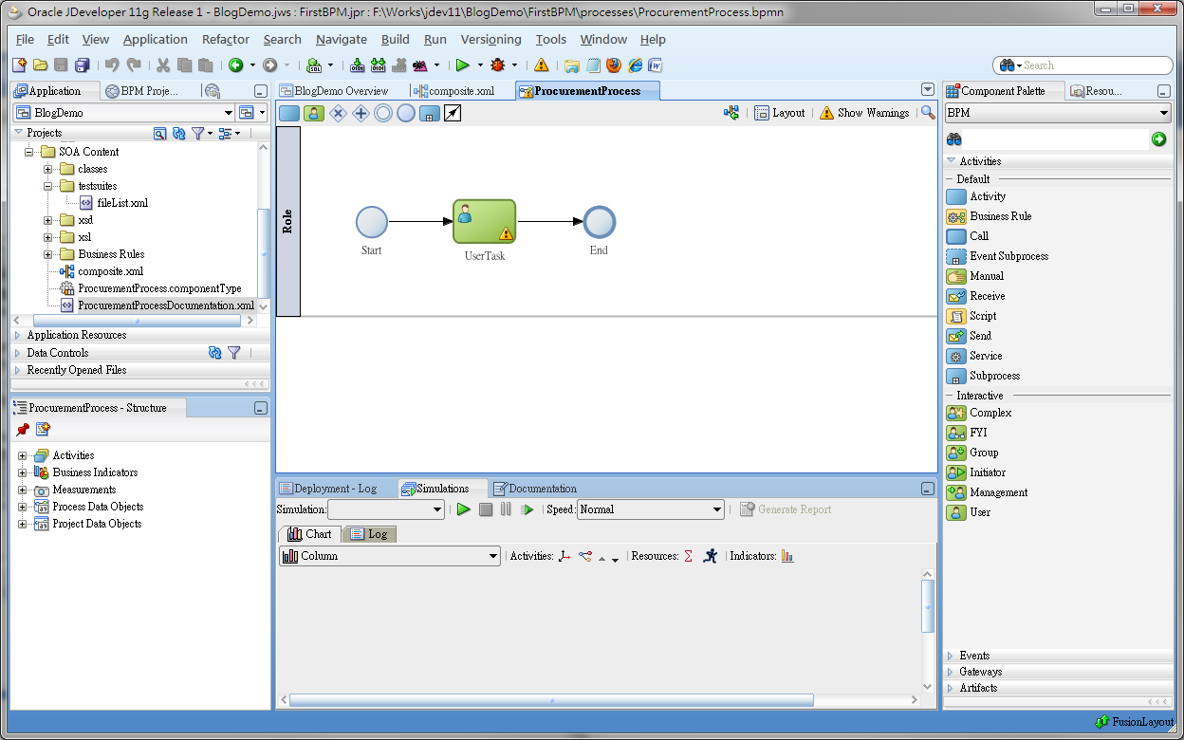This screenshot has height=740, width=1184.
Task: Switch to the BlogDemo Overview tab
Action: [334, 91]
